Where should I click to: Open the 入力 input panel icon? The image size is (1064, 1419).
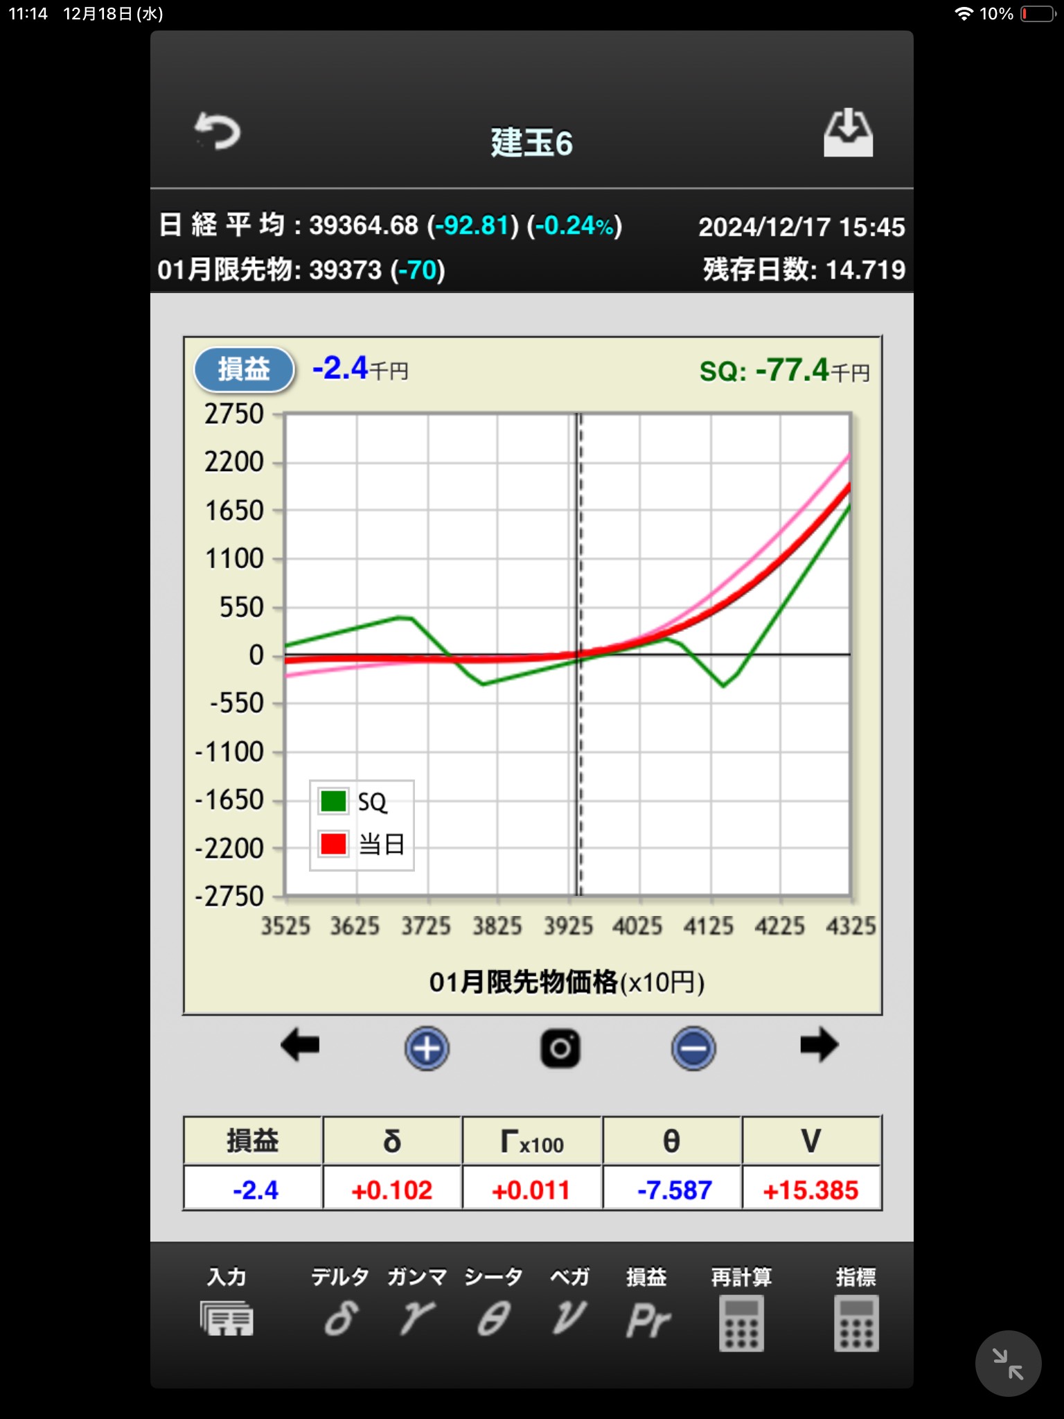point(227,1307)
